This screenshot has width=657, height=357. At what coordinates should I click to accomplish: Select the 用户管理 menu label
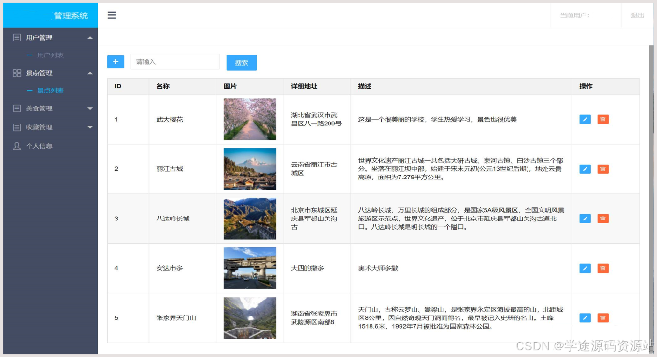click(39, 38)
